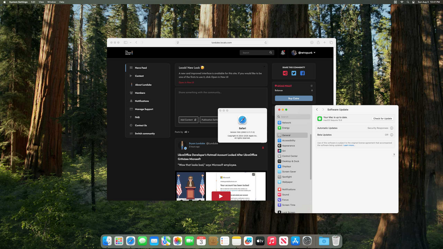This screenshot has width=443, height=249.
Task: Share community via the Facebook icon
Action: pos(303,73)
